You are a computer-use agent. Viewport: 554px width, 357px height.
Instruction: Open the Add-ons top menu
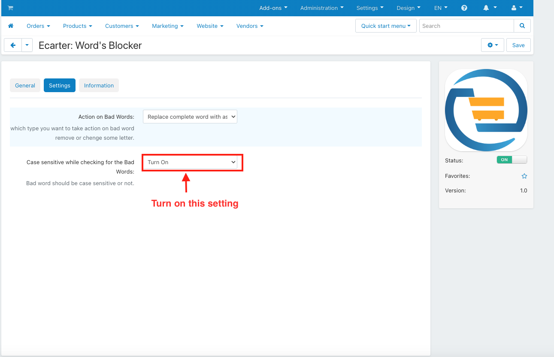click(x=273, y=8)
